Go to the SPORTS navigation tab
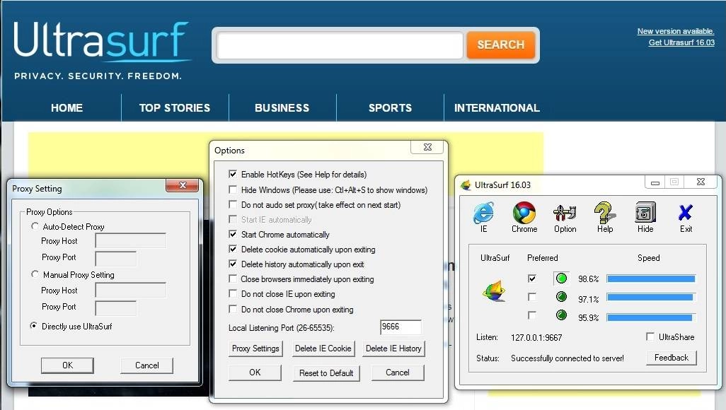The height and width of the screenshot is (410, 726). [390, 108]
